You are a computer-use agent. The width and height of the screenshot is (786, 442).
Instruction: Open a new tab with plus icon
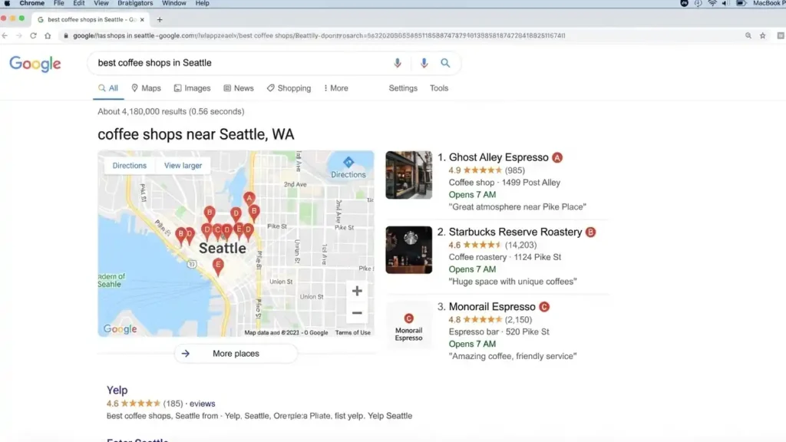160,19
